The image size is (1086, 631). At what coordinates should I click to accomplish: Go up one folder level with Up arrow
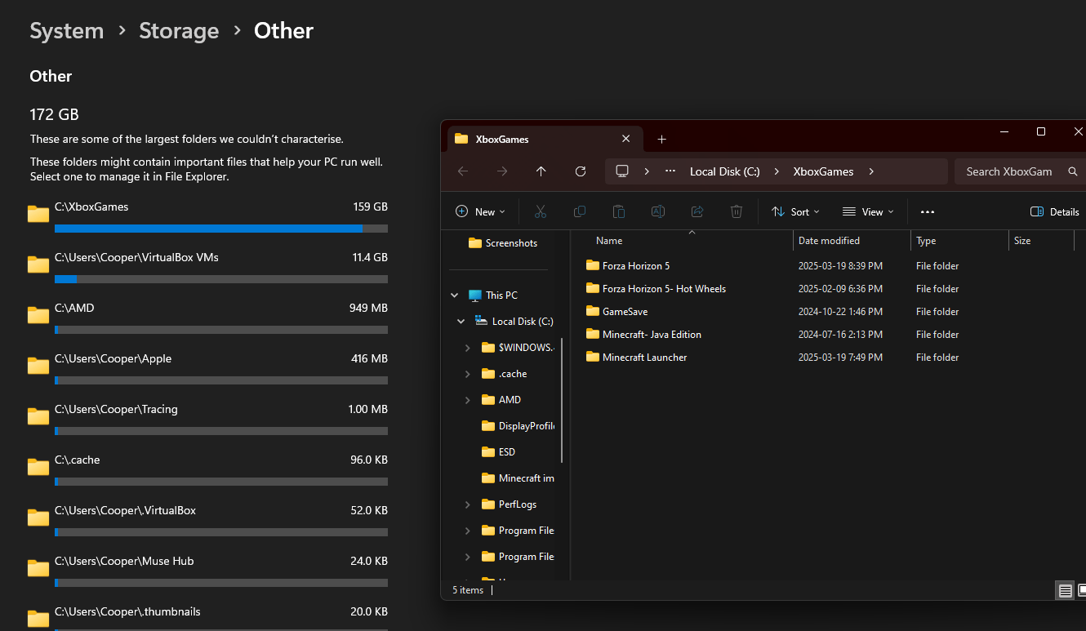click(541, 171)
